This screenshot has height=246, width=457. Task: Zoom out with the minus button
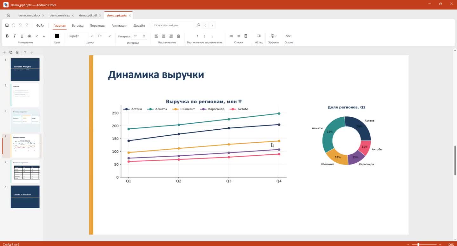pos(409,244)
